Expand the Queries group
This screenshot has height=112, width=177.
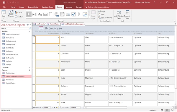(x=29, y=68)
